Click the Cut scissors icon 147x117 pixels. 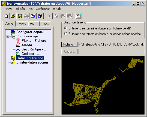coord(49,16)
